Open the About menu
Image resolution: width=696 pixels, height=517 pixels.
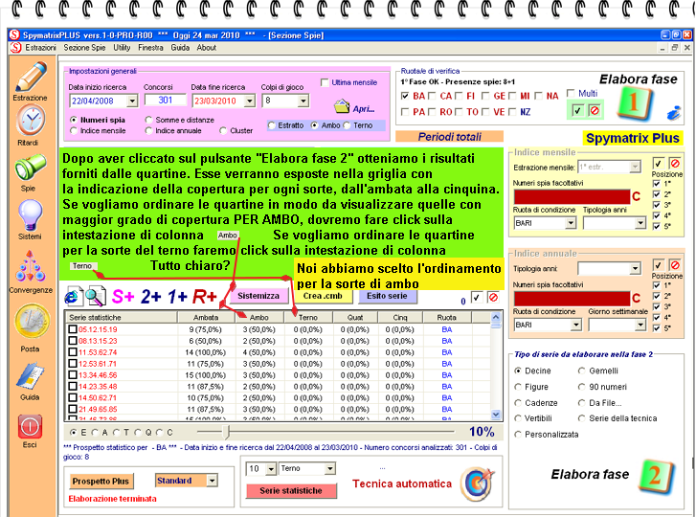coord(207,48)
